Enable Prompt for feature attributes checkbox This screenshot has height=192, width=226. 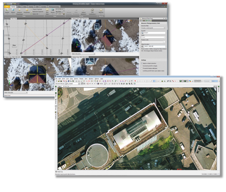[x=142, y=68]
